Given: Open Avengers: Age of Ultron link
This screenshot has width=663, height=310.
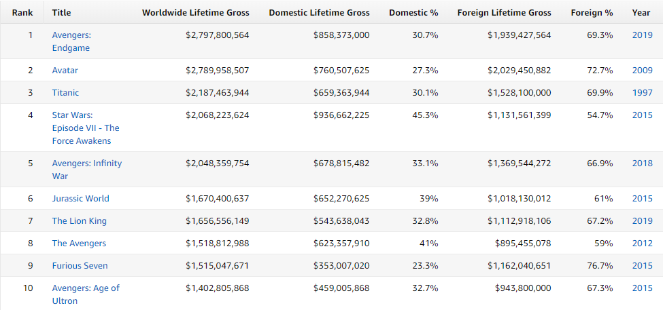Looking at the screenshot, I should pos(86,294).
